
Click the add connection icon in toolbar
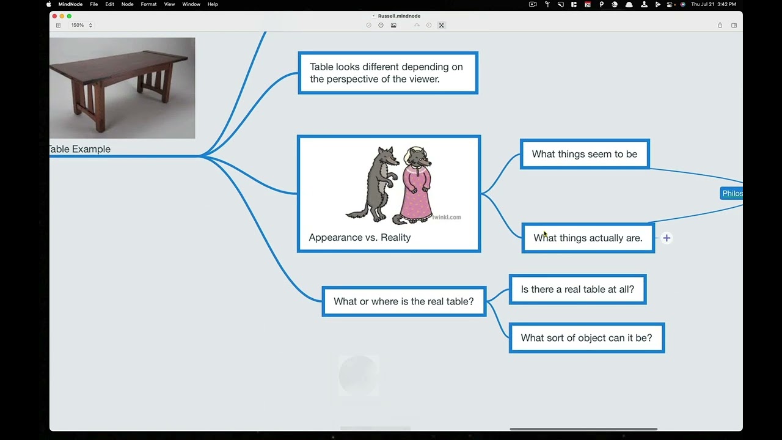(x=417, y=25)
